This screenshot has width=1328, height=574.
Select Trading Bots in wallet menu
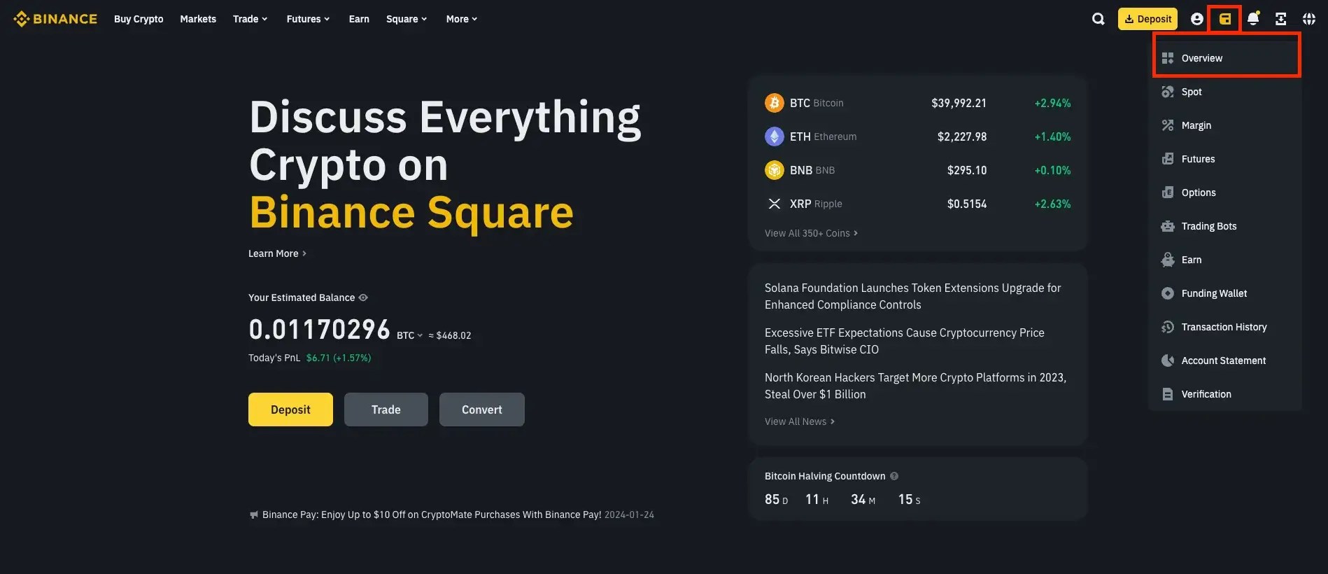[1225, 226]
